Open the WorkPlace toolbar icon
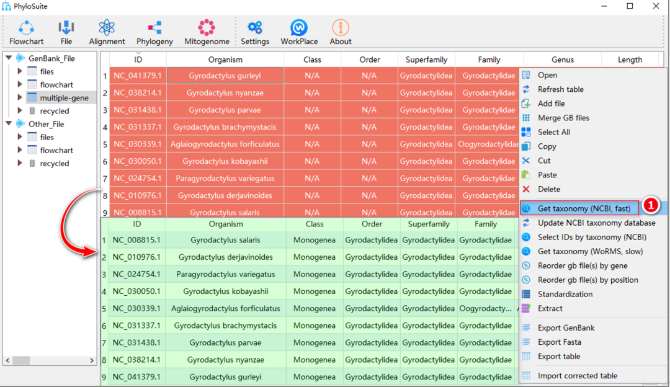 point(298,28)
